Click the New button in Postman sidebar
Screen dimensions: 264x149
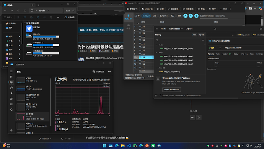click(194, 35)
